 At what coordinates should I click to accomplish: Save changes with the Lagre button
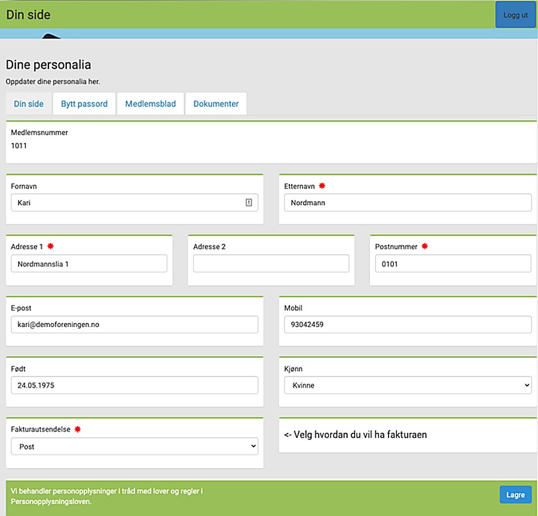point(515,494)
